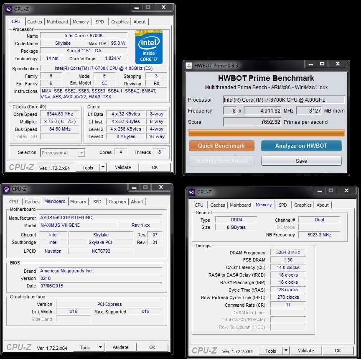The image size is (361, 359).
Task: Open Memory tab in top-left CPU-Z window
Action: click(x=81, y=22)
